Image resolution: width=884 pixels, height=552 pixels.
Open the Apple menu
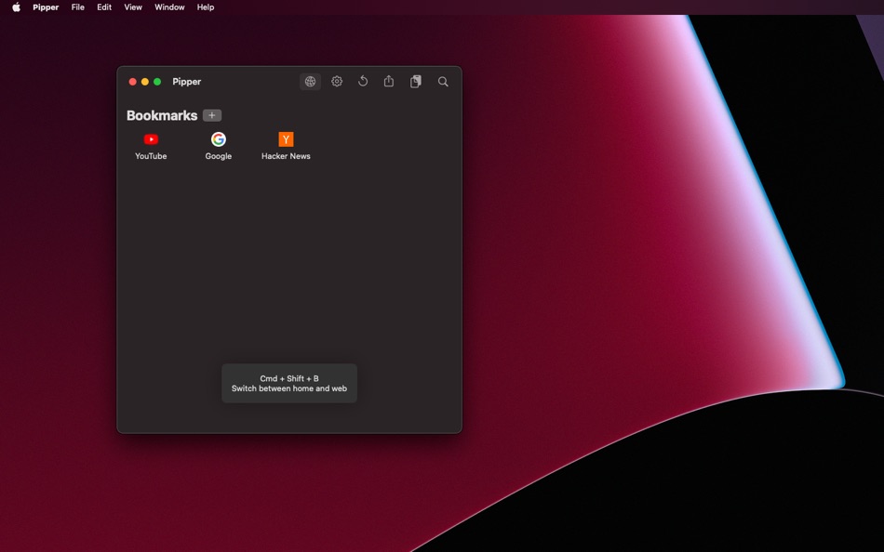coord(12,7)
